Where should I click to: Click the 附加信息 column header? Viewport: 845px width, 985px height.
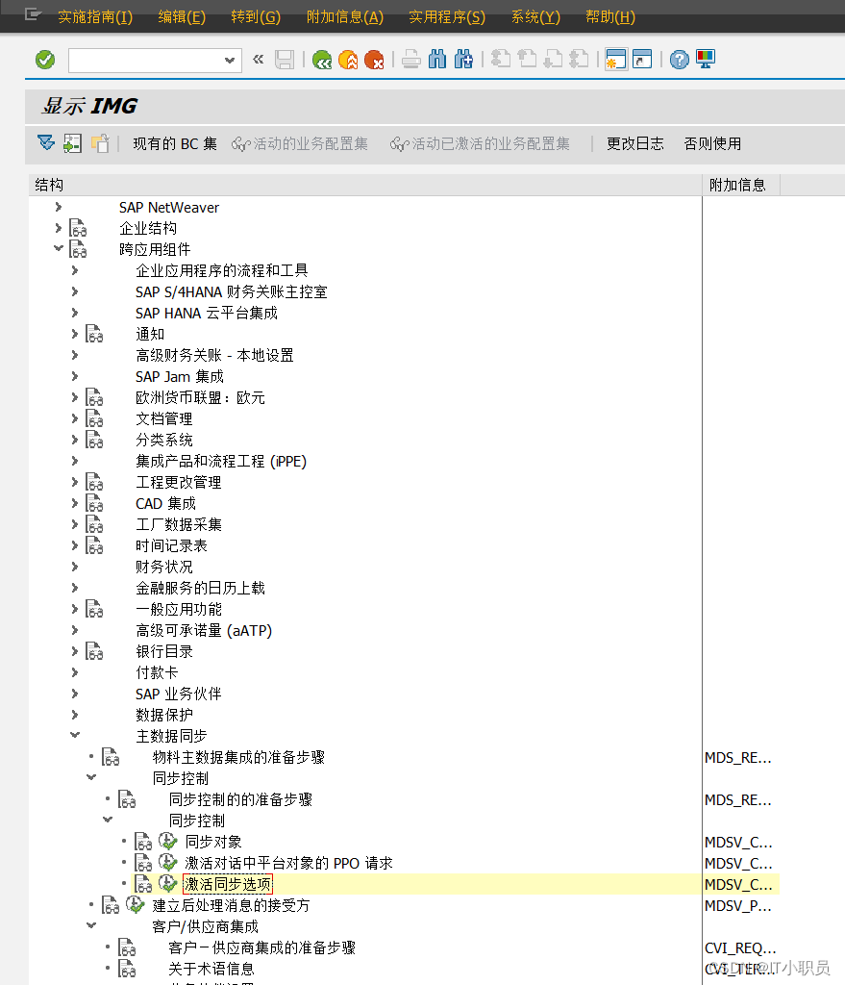741,185
